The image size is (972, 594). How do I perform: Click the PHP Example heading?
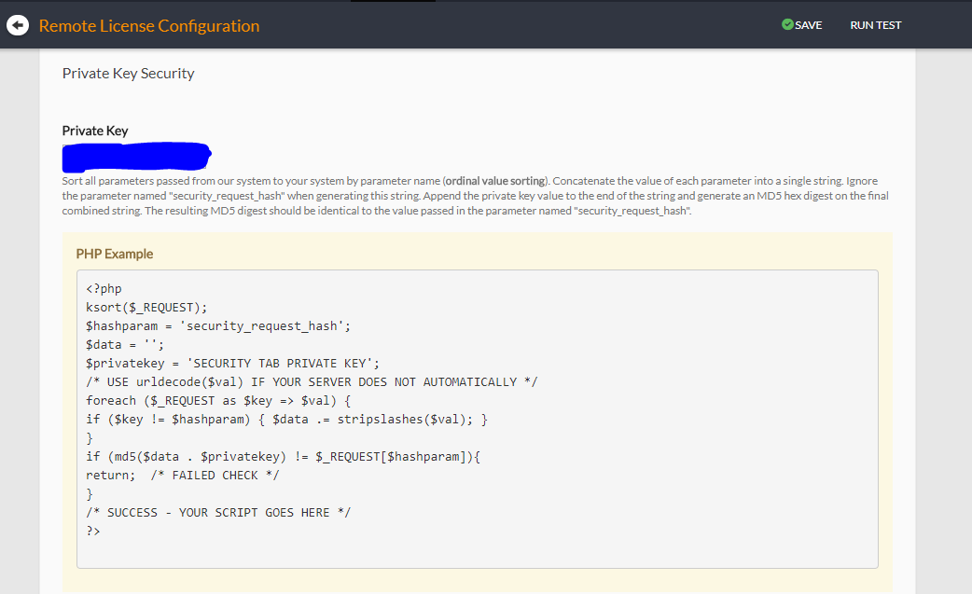pos(115,254)
